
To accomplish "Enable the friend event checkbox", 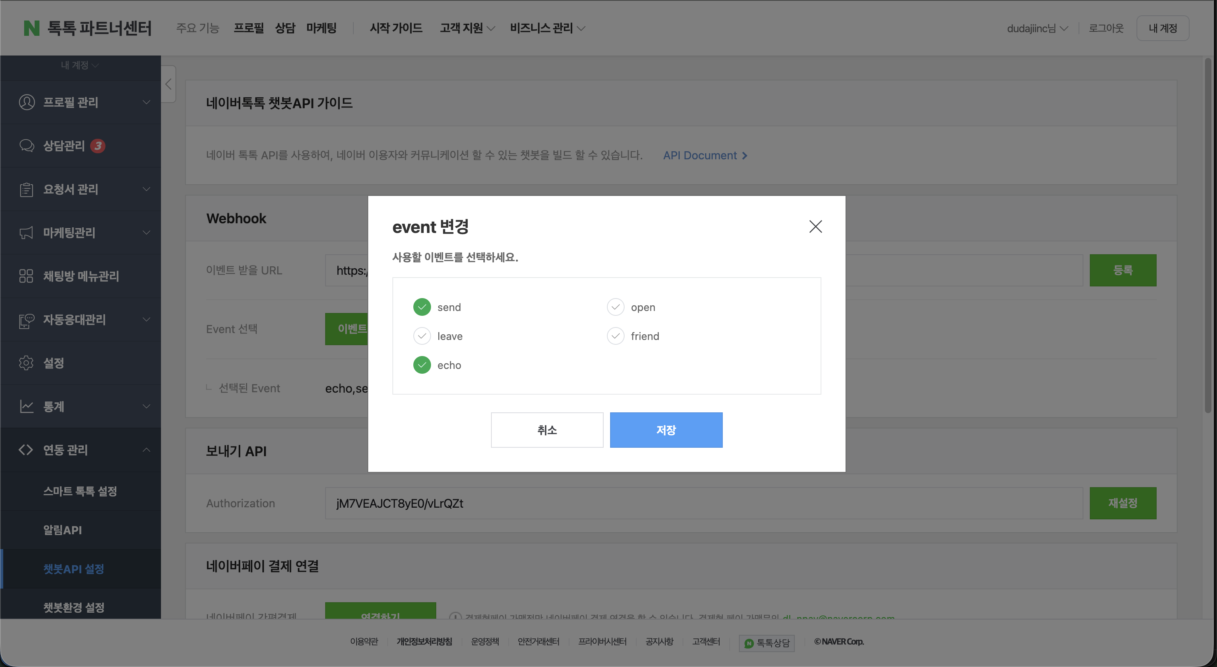I will tap(616, 336).
